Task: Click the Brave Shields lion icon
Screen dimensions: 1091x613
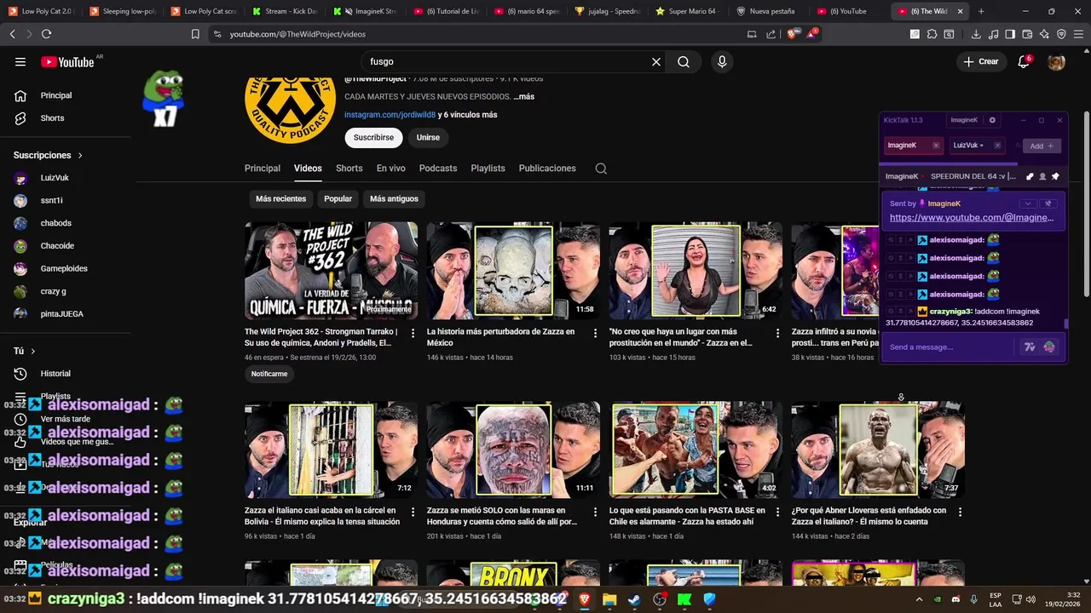Action: pyautogui.click(x=793, y=34)
